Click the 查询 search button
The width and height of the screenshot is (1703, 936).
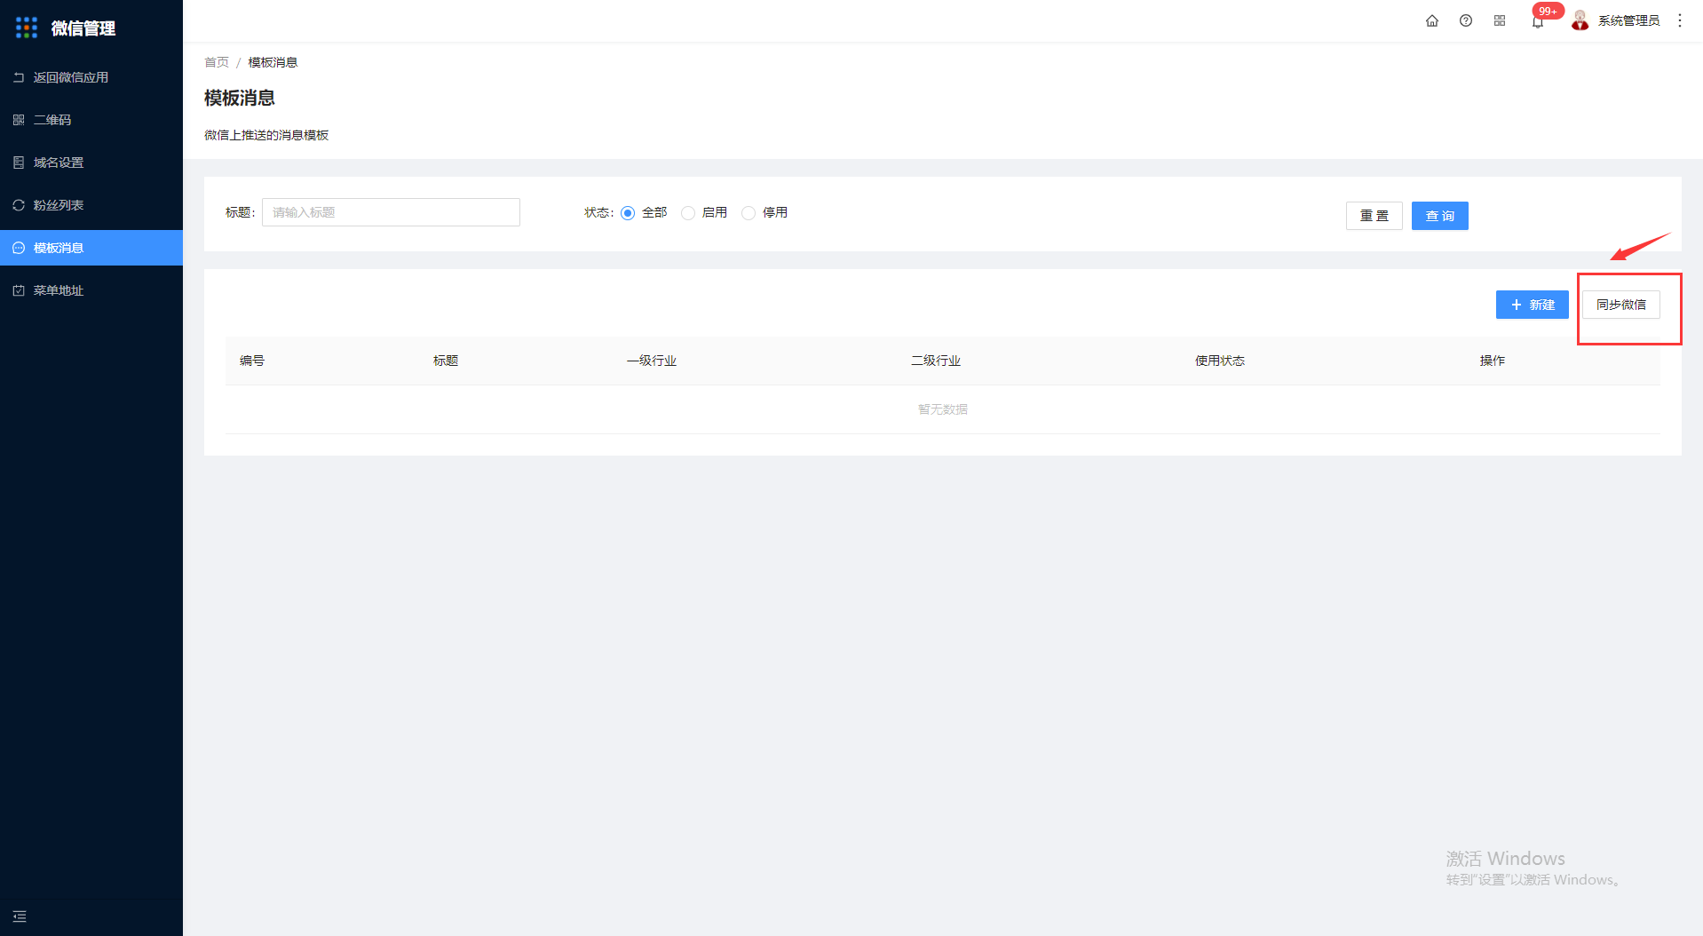coord(1439,216)
